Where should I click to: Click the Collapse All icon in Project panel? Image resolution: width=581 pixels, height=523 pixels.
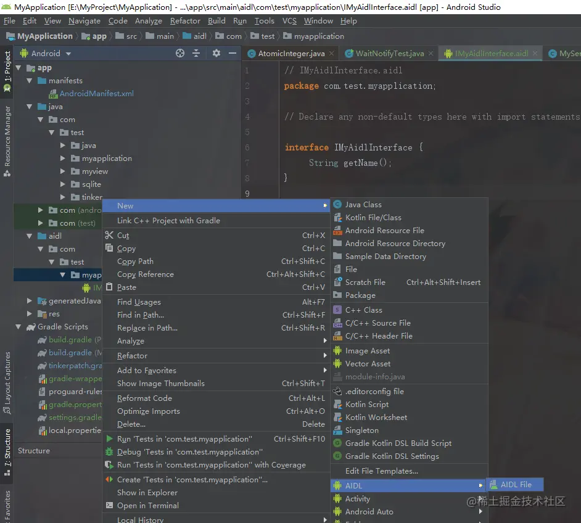coord(196,53)
